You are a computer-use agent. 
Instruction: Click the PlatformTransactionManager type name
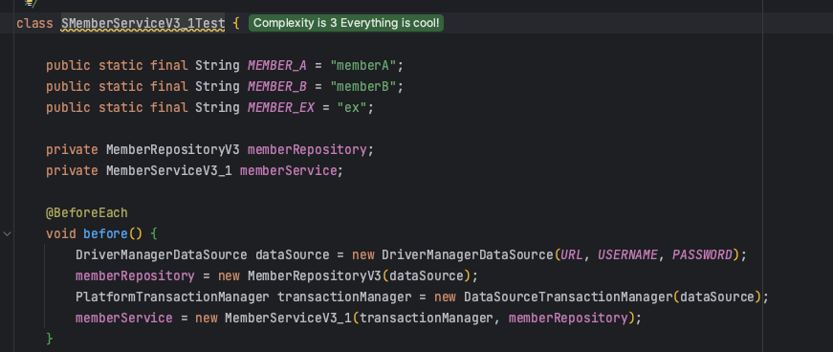point(172,297)
